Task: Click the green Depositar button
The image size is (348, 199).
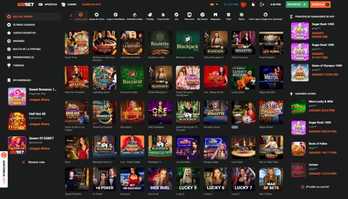Action: pyautogui.click(x=297, y=4)
